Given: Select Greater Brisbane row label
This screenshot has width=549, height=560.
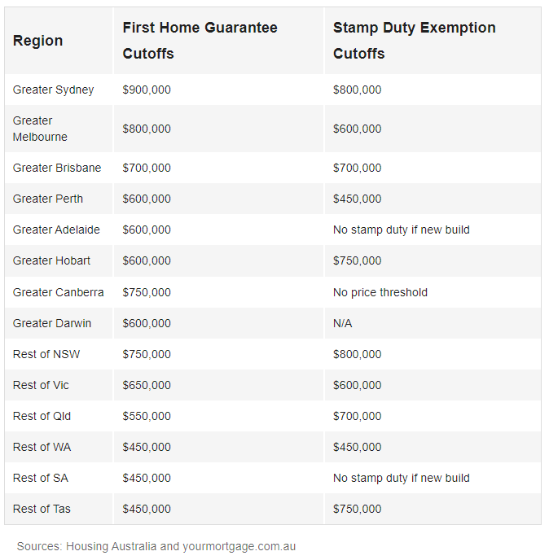Looking at the screenshot, I should 57,168.
